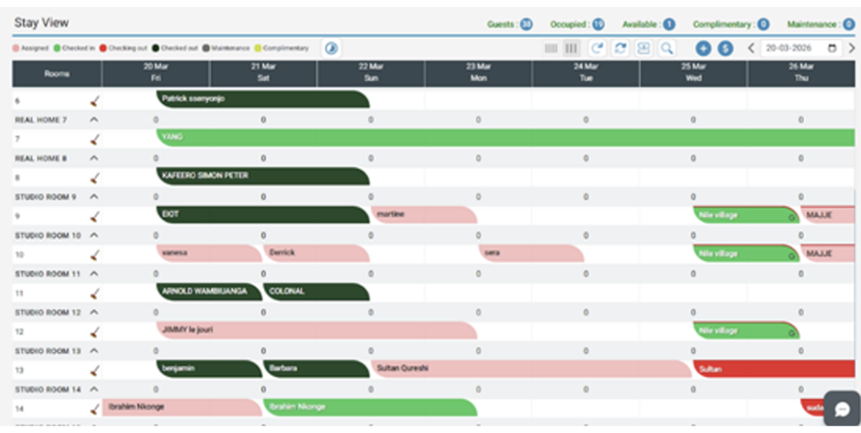861x433 pixels.
Task: Open the magnifier search icon in toolbar
Action: tap(667, 48)
